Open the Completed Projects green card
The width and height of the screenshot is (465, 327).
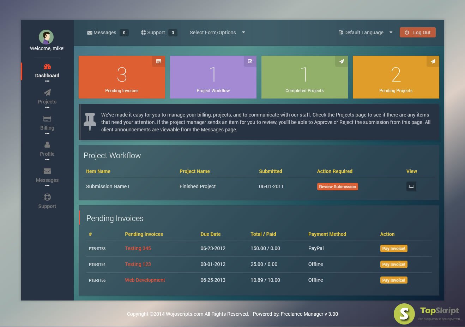pyautogui.click(x=304, y=77)
